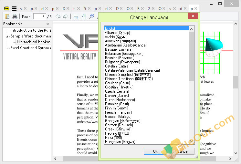Go to next page arrow
Image resolution: width=241 pixels, height=164 pixels.
click(x=66, y=16)
